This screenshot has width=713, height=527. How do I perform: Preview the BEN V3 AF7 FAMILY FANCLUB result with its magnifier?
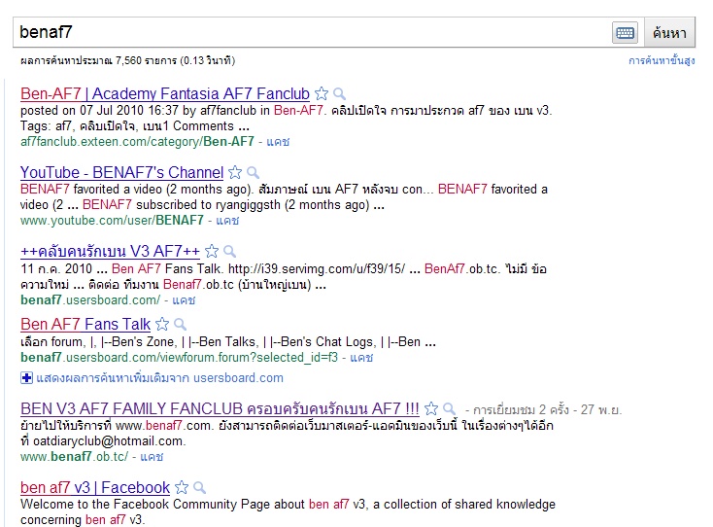click(449, 408)
